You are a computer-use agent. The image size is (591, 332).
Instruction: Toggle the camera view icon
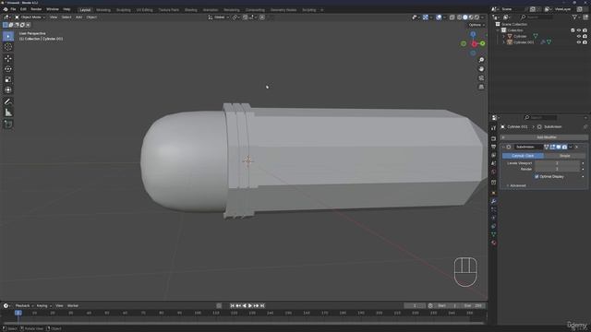tap(481, 77)
